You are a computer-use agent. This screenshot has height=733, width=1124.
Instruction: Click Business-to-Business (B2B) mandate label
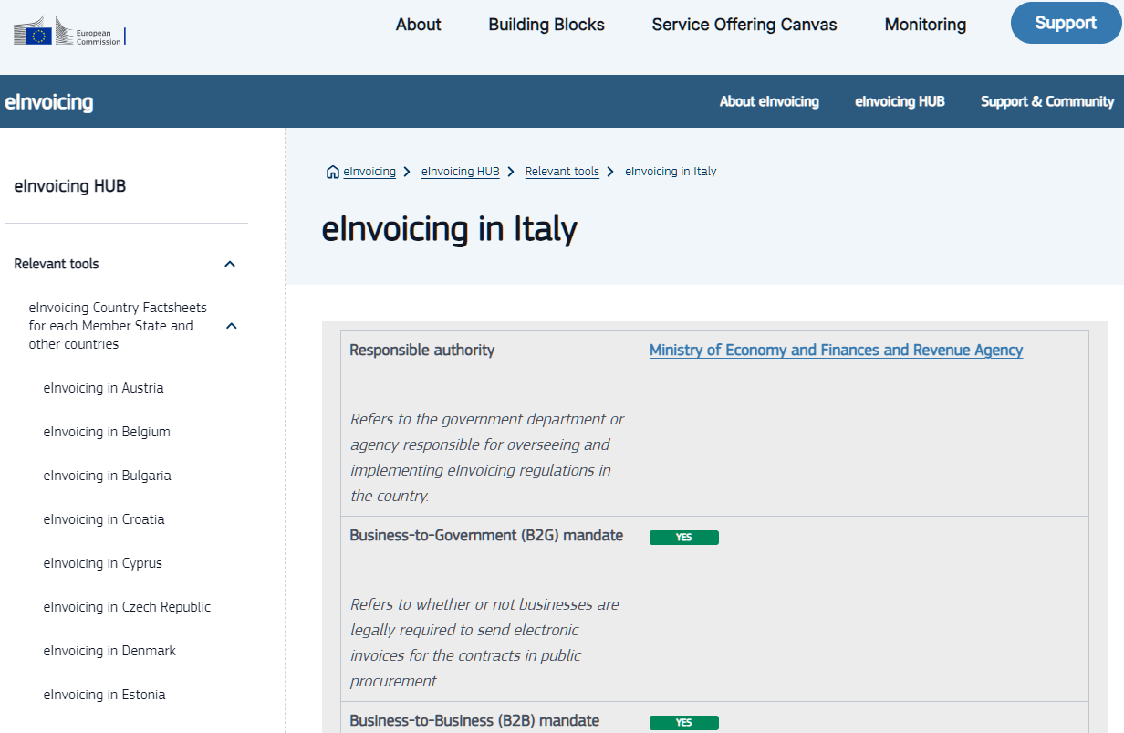pos(474,721)
